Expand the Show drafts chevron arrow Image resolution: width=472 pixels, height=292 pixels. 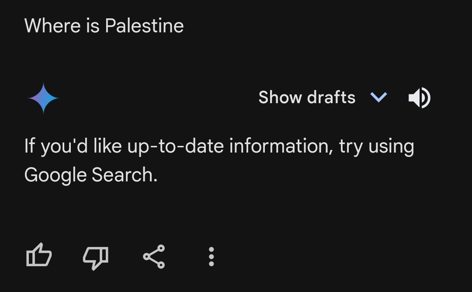pos(378,97)
